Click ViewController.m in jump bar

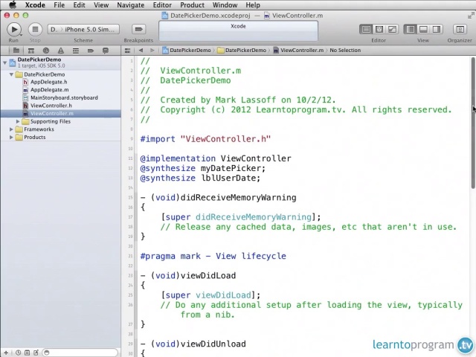tap(298, 51)
